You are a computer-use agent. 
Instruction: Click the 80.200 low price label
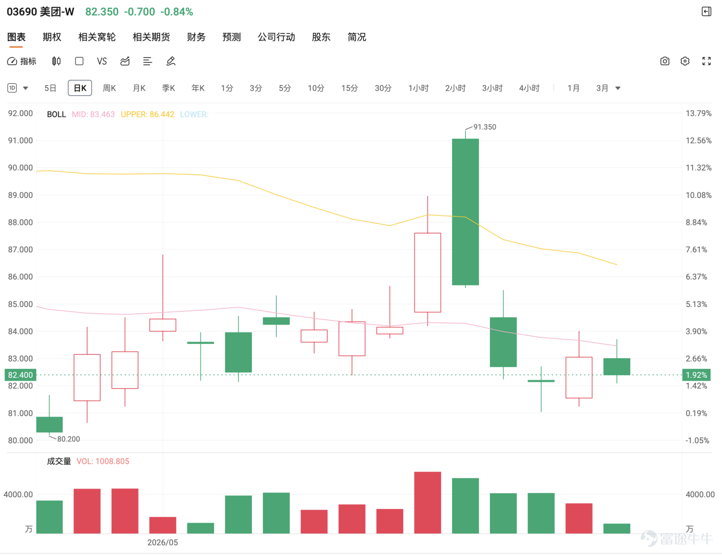(x=69, y=439)
